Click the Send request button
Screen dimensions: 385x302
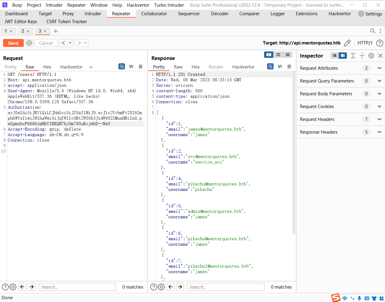coord(13,43)
